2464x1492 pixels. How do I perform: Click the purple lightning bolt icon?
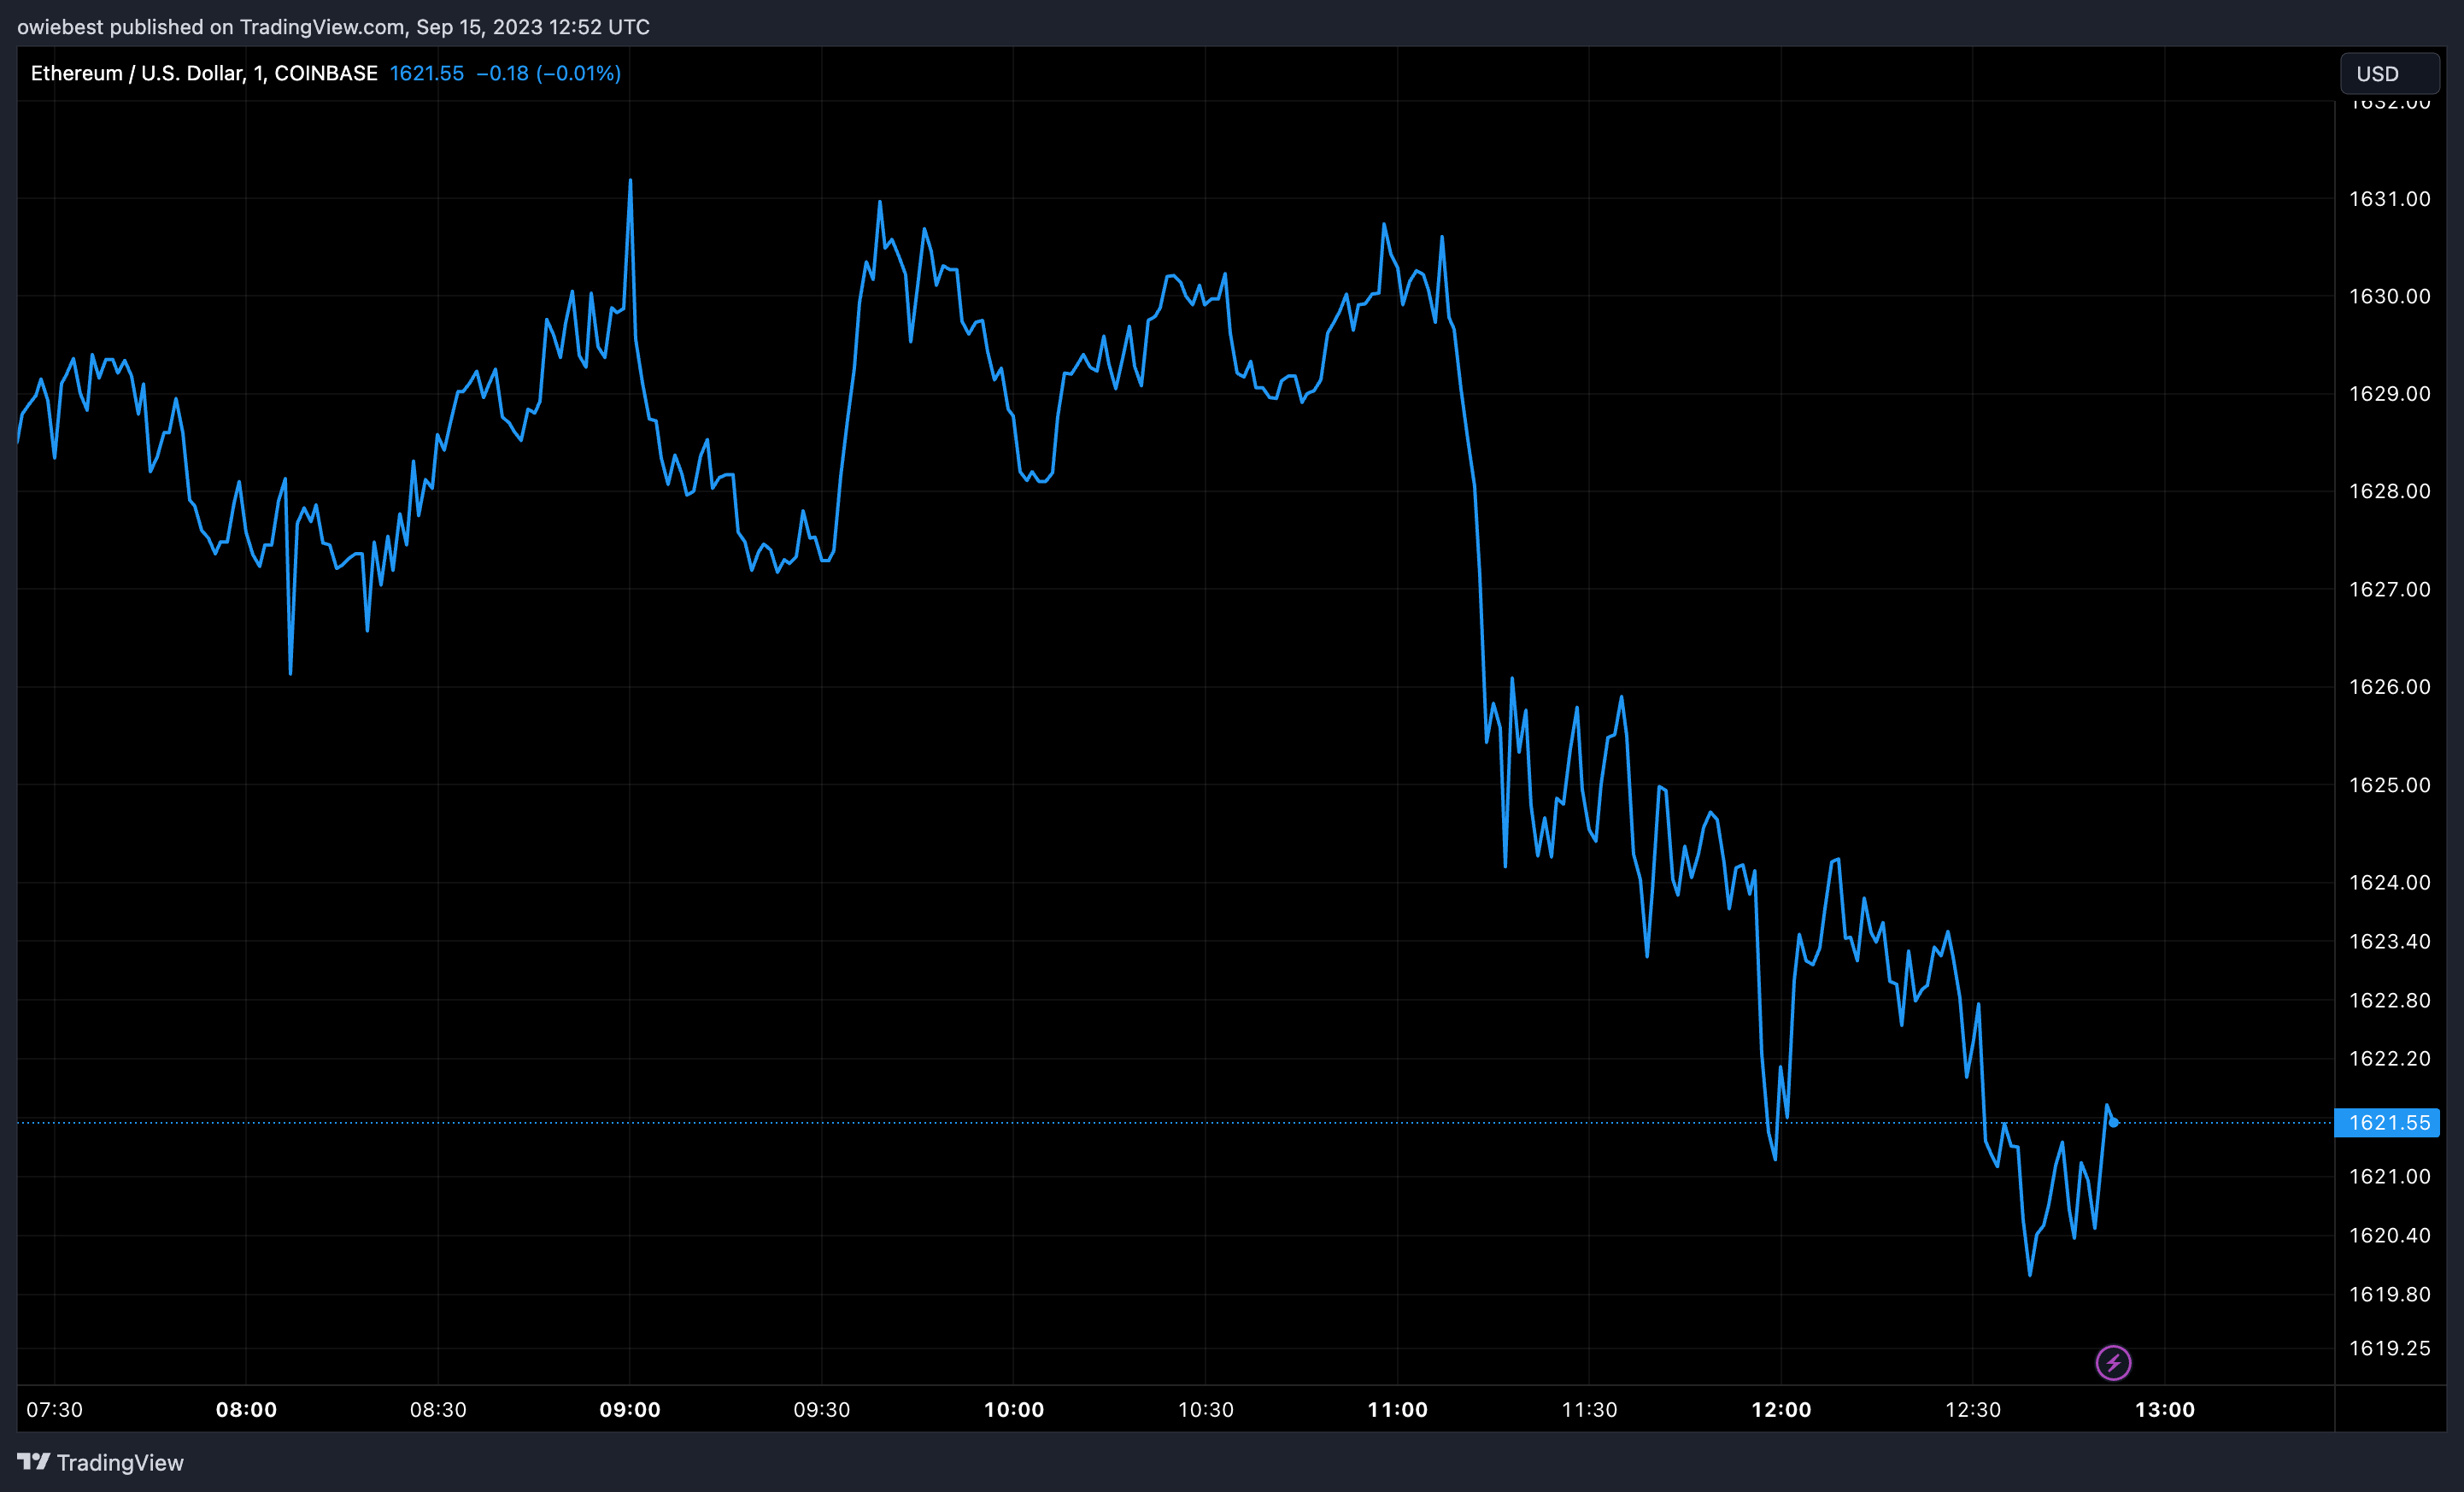[x=2112, y=1362]
